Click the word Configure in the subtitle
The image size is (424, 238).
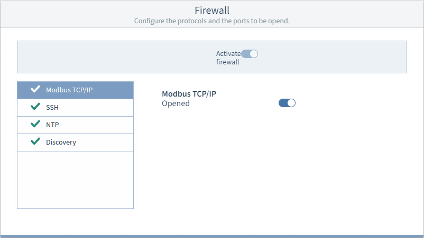pos(149,21)
